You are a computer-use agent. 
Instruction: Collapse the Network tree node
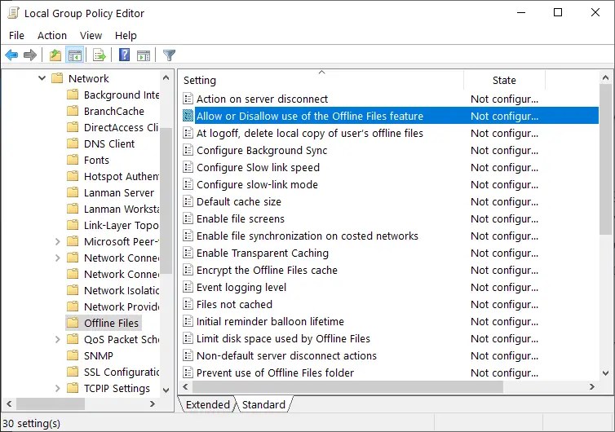tap(42, 78)
